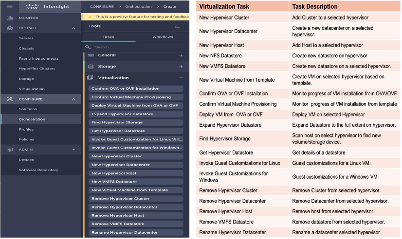The width and height of the screenshot is (402, 239).
Task: Click the Configure tools icon
Action: pos(10,99)
